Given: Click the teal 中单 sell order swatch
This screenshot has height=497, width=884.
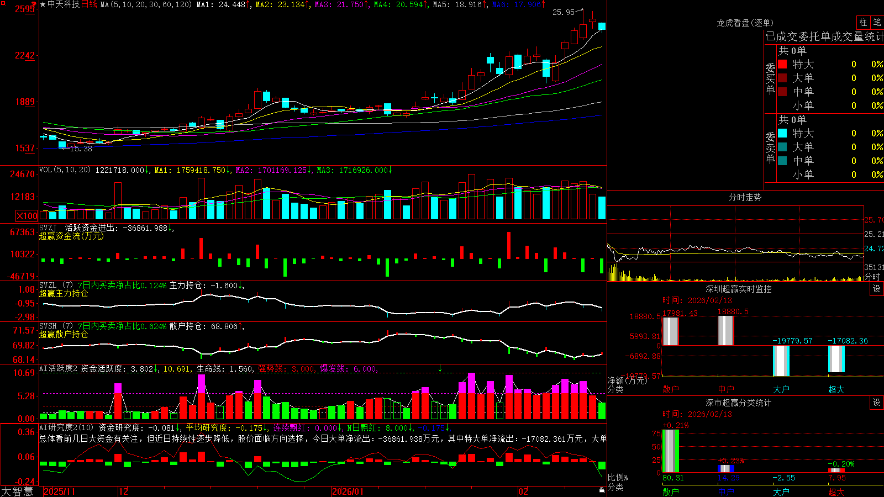Looking at the screenshot, I should coord(782,160).
